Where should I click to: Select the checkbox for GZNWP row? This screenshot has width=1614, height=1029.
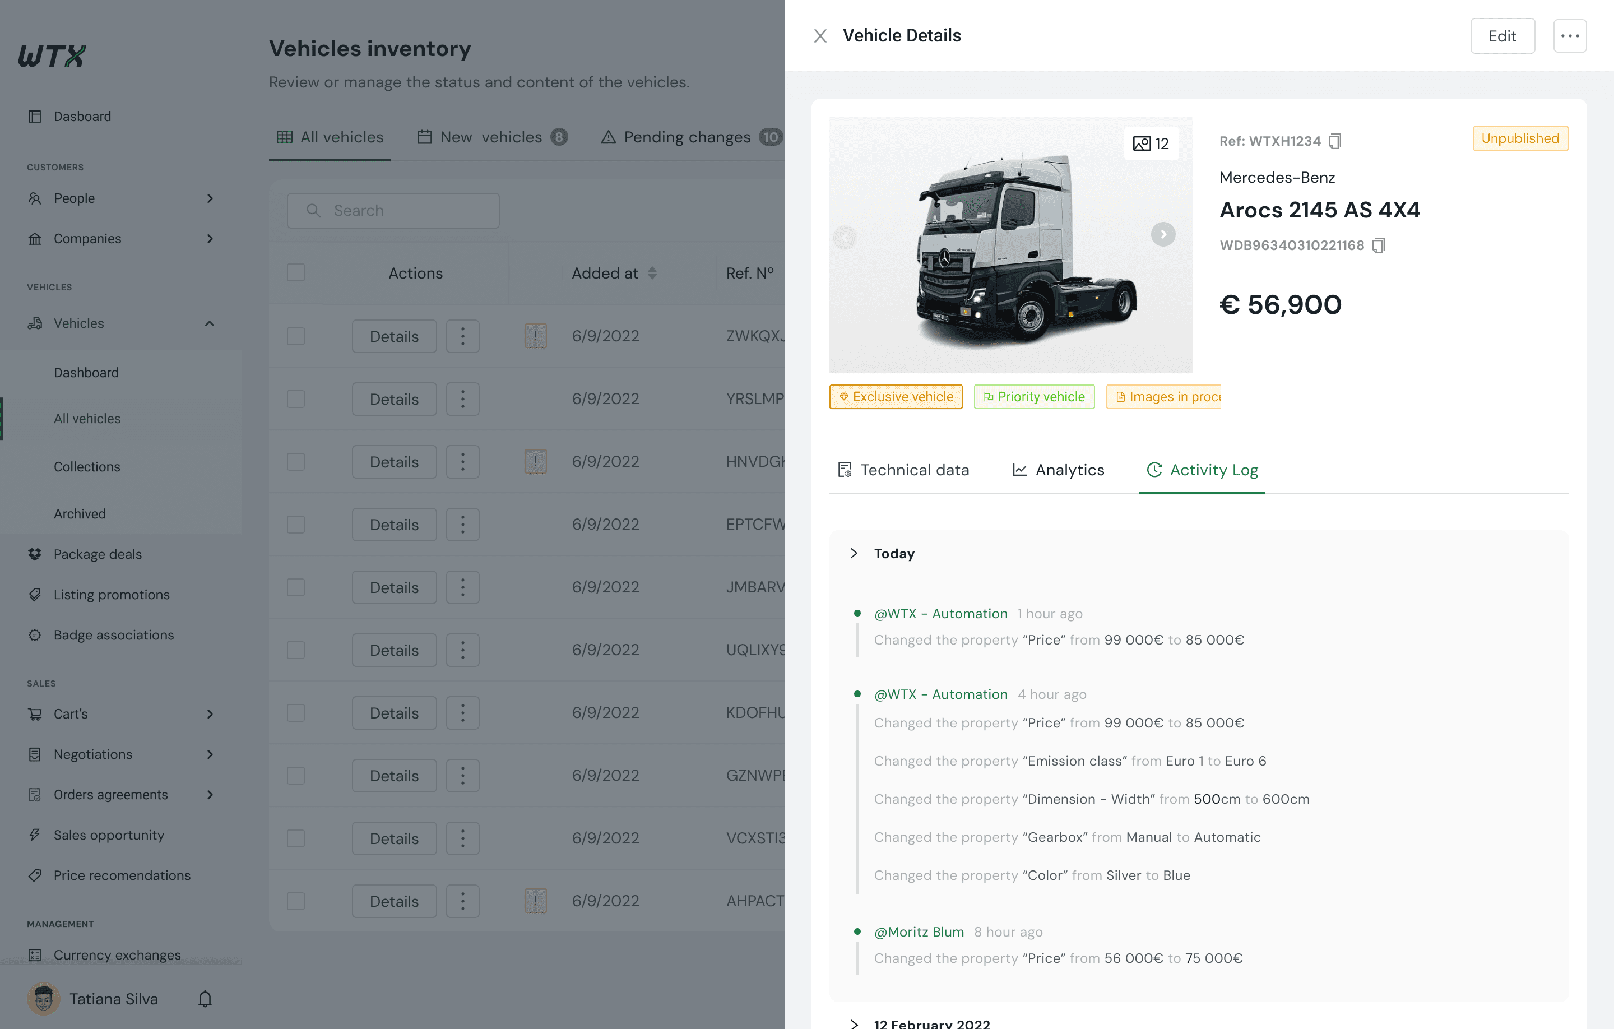point(295,776)
